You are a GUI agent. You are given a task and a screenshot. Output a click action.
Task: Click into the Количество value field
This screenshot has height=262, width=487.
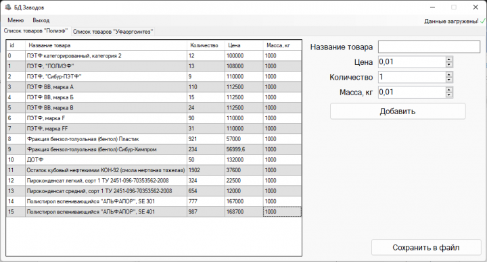pyautogui.click(x=412, y=77)
